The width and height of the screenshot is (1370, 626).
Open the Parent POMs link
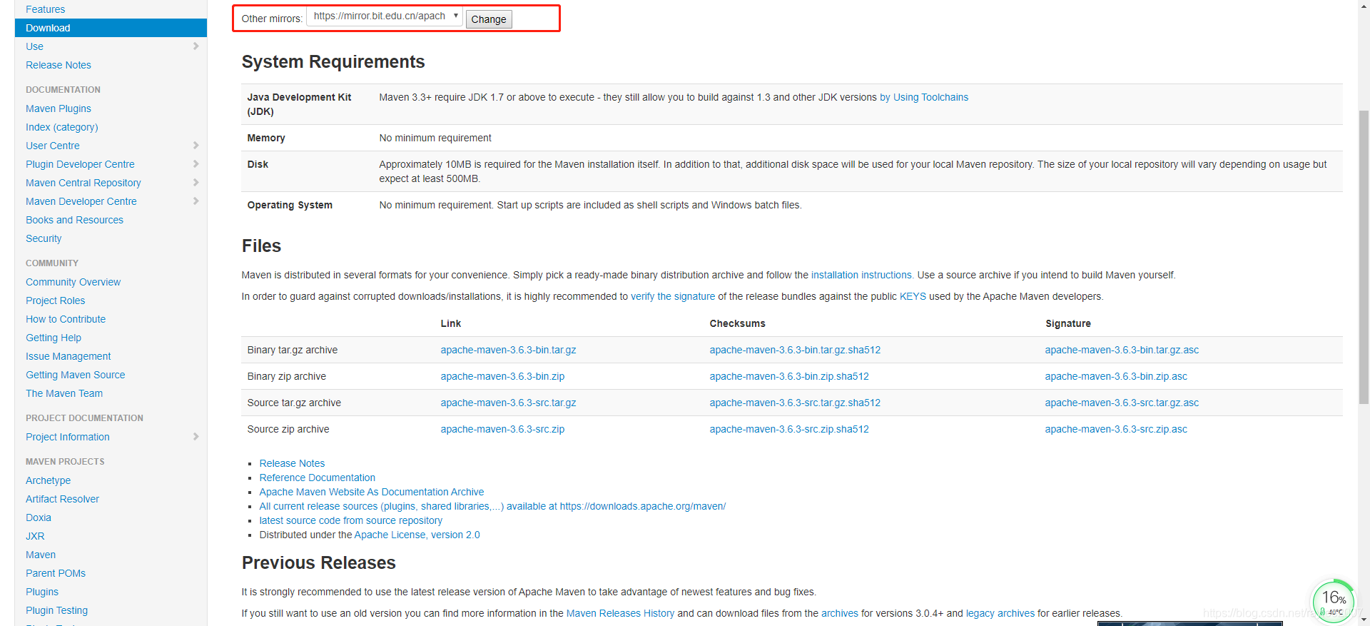point(56,573)
